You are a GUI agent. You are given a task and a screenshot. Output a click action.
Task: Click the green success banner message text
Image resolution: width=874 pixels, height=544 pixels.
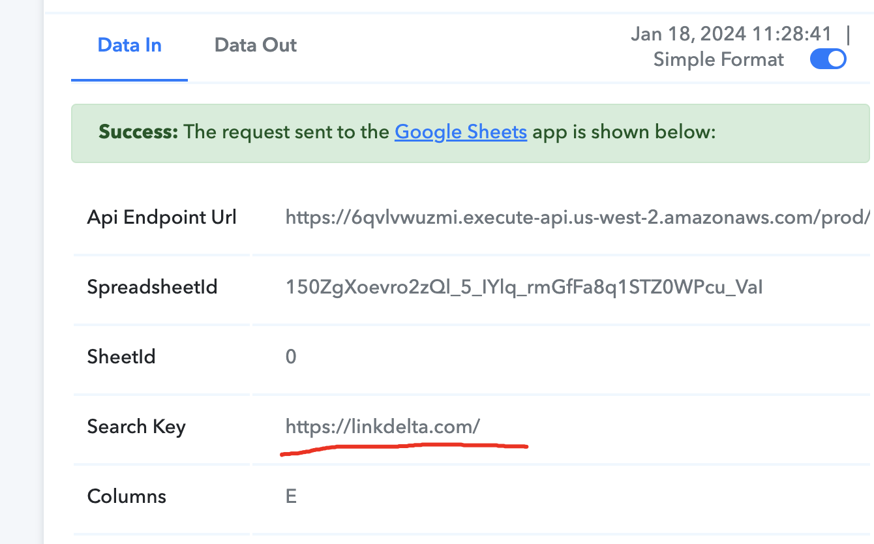(x=407, y=132)
